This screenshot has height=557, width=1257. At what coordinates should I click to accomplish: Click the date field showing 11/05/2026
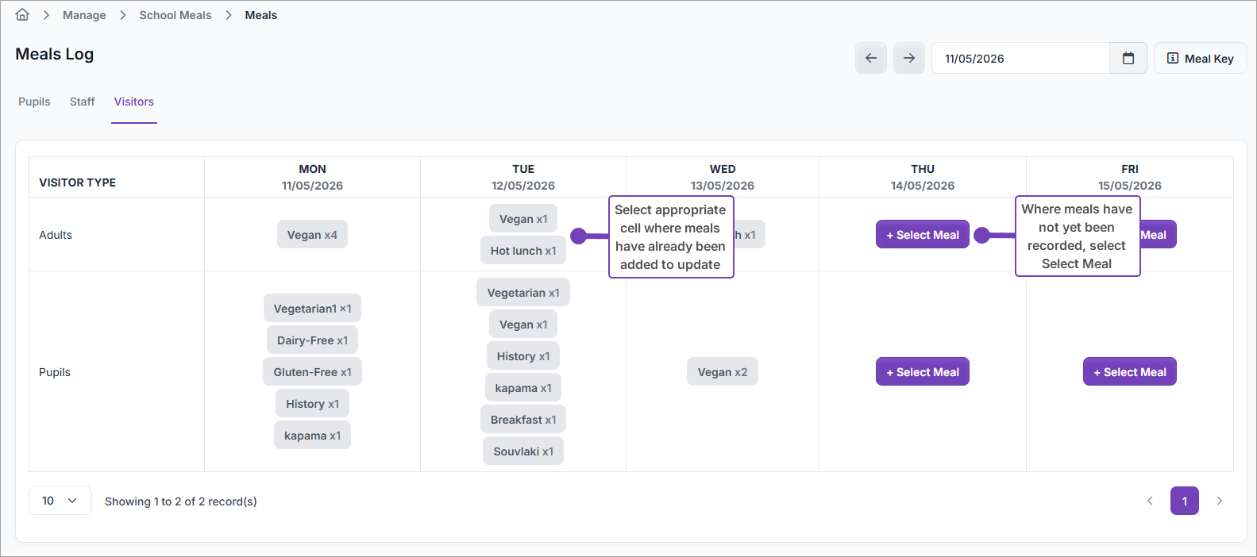pyautogui.click(x=1020, y=58)
